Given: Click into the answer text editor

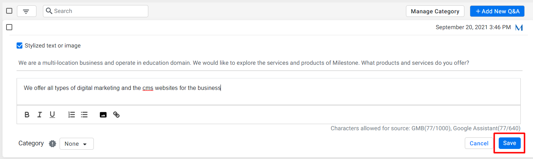Looking at the screenshot, I should click(x=268, y=92).
